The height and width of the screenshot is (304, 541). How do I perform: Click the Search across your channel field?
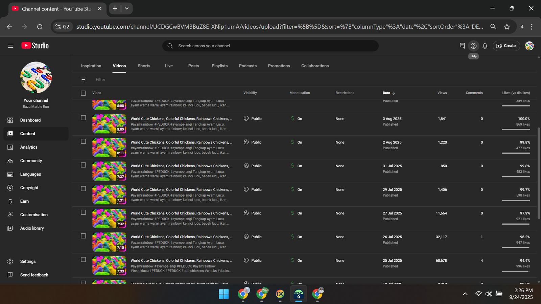tap(270, 46)
